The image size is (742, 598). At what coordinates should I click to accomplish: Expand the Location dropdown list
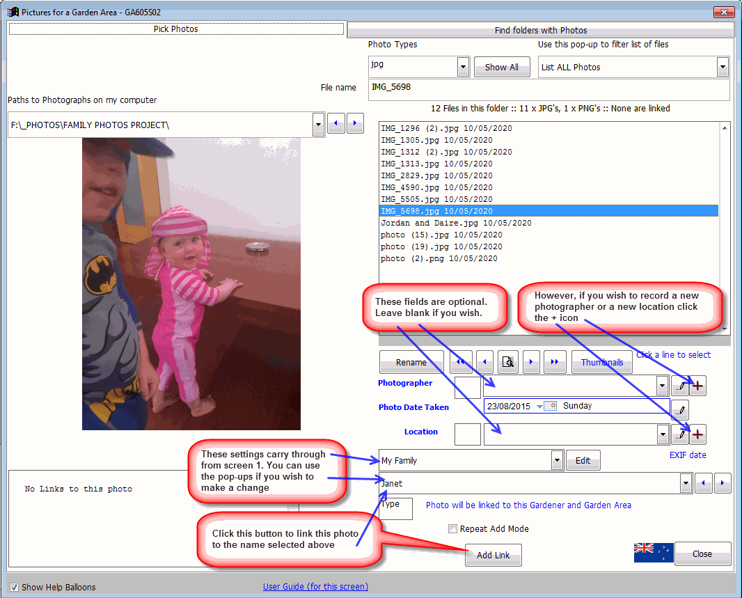click(663, 435)
